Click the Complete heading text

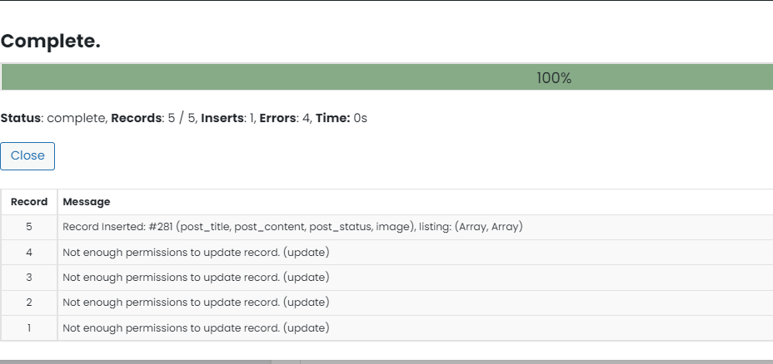click(x=50, y=42)
